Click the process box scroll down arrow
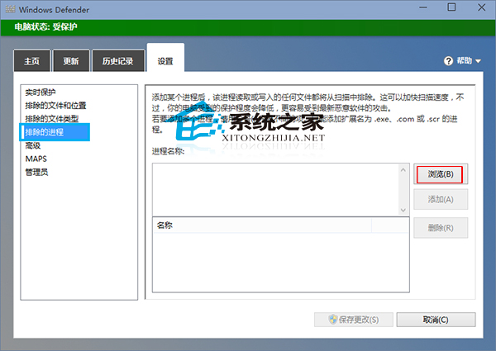 [403, 210]
